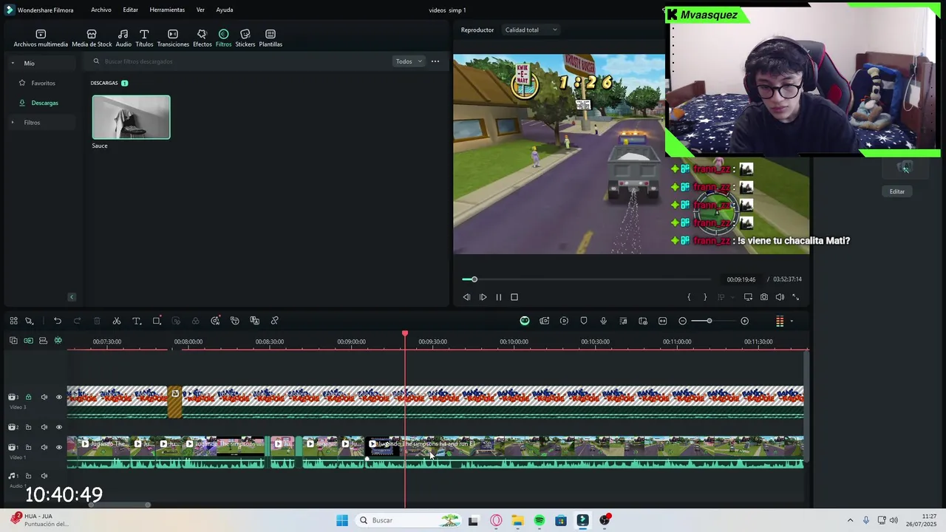Open the Archivo menu
The image size is (946, 532).
tap(101, 10)
